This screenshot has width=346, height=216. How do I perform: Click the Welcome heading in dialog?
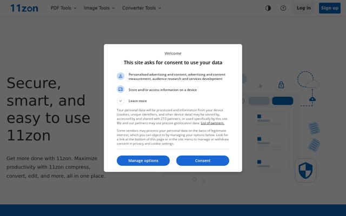click(173, 53)
